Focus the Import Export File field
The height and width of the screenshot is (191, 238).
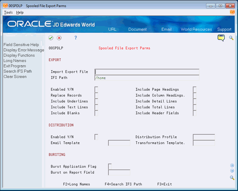click(x=147, y=72)
